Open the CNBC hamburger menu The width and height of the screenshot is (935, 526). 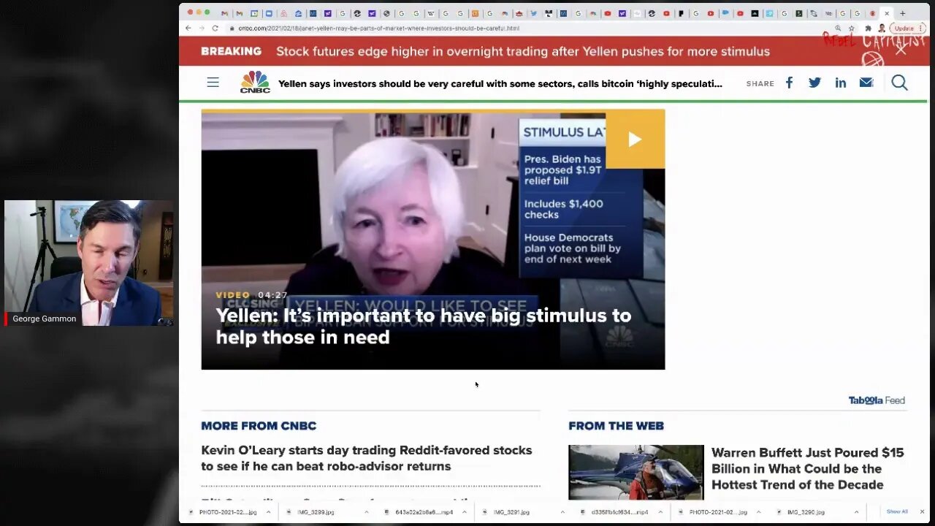click(x=213, y=83)
